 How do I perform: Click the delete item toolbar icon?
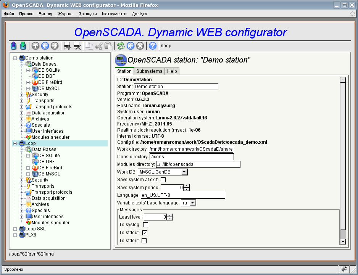tap(77, 46)
